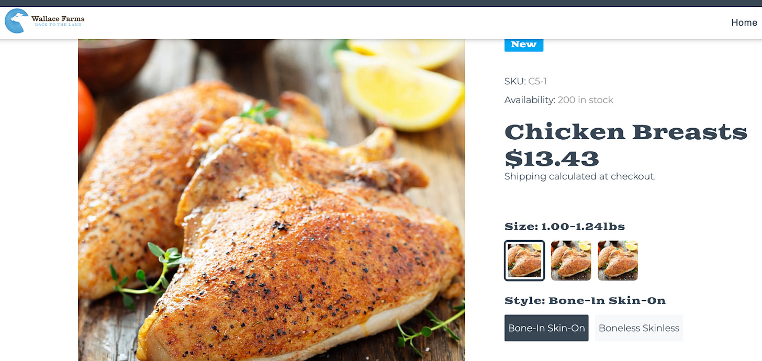Pick the third size variant thumbnail
762x361 pixels.
coord(618,261)
